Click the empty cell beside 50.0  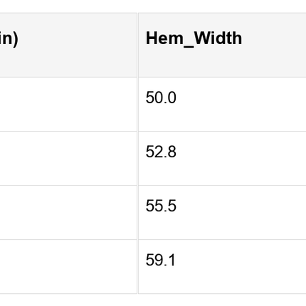coord(68,104)
